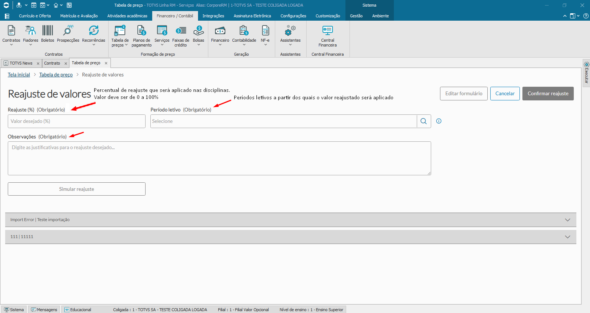The height and width of the screenshot is (313, 590).
Task: Click the Boletos barcode icon
Action: click(x=48, y=31)
